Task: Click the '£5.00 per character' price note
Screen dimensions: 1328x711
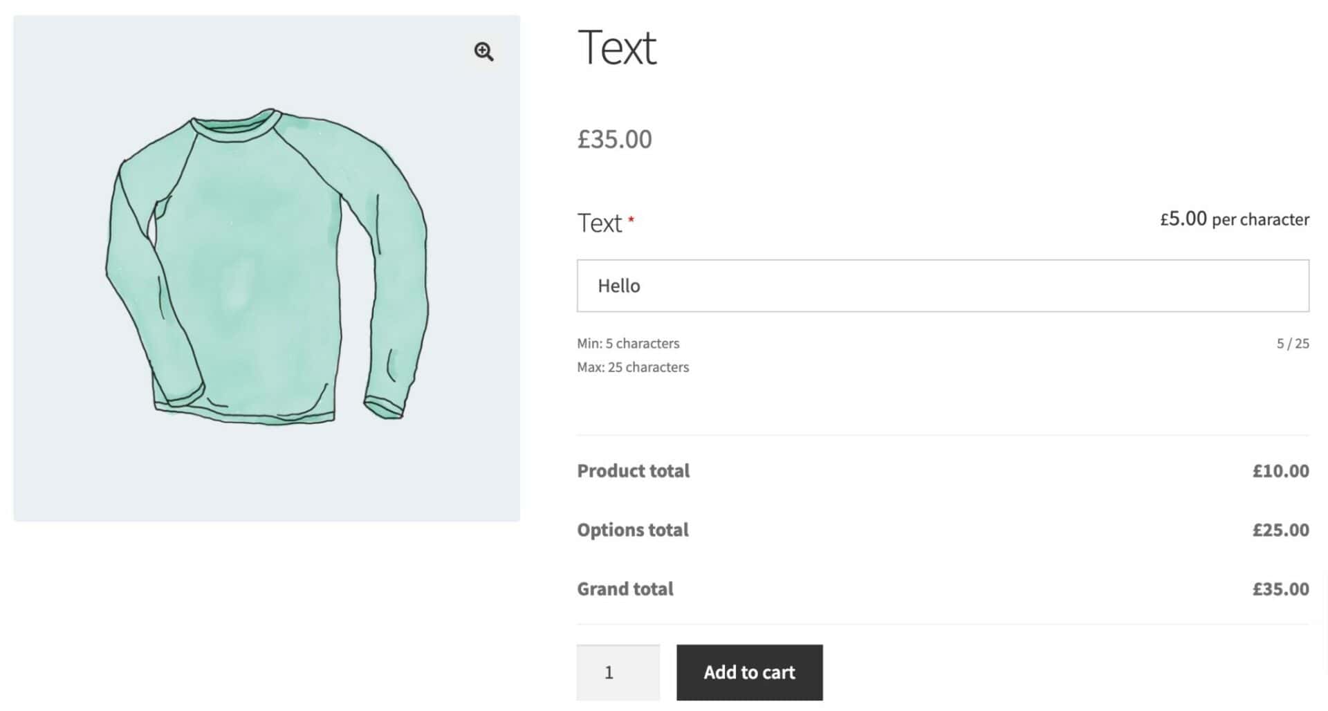Action: (1234, 219)
